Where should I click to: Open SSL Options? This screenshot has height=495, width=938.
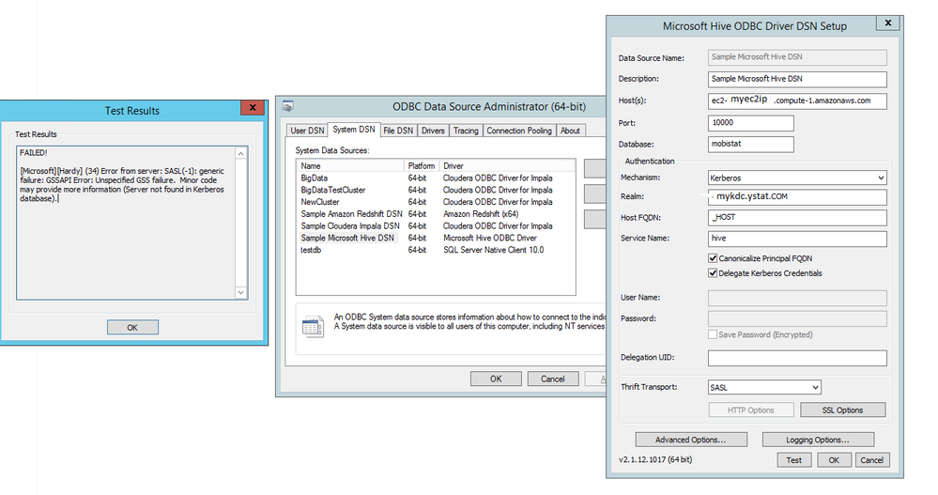click(842, 410)
